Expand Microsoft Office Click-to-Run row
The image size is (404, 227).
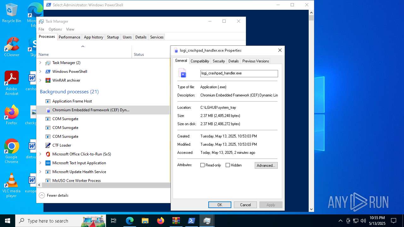(x=40, y=154)
